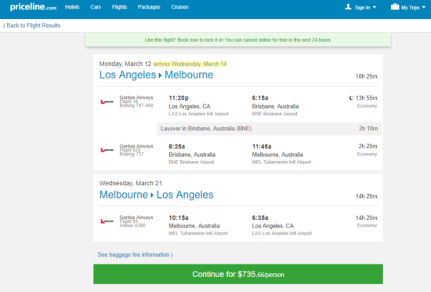Click arrow between Los Angeles and Melbourne
Image resolution: width=431 pixels, height=292 pixels.
coord(160,75)
